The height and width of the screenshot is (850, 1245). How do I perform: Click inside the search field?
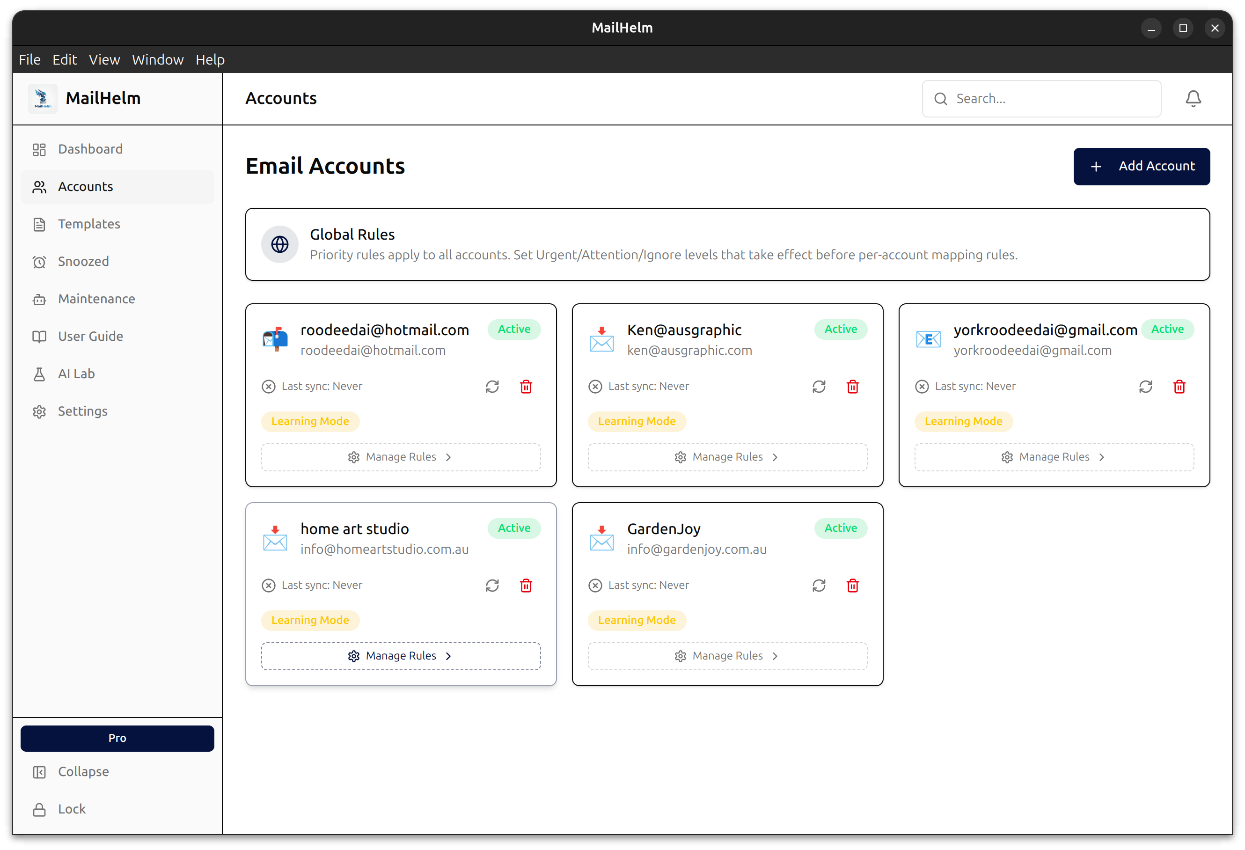click(1041, 99)
